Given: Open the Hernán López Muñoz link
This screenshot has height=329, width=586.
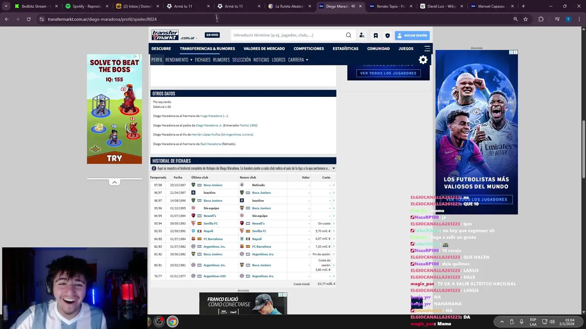Looking at the screenshot, I should tap(206, 135).
